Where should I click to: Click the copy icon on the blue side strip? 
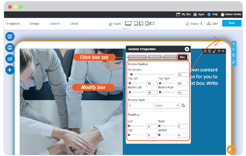(x=234, y=55)
